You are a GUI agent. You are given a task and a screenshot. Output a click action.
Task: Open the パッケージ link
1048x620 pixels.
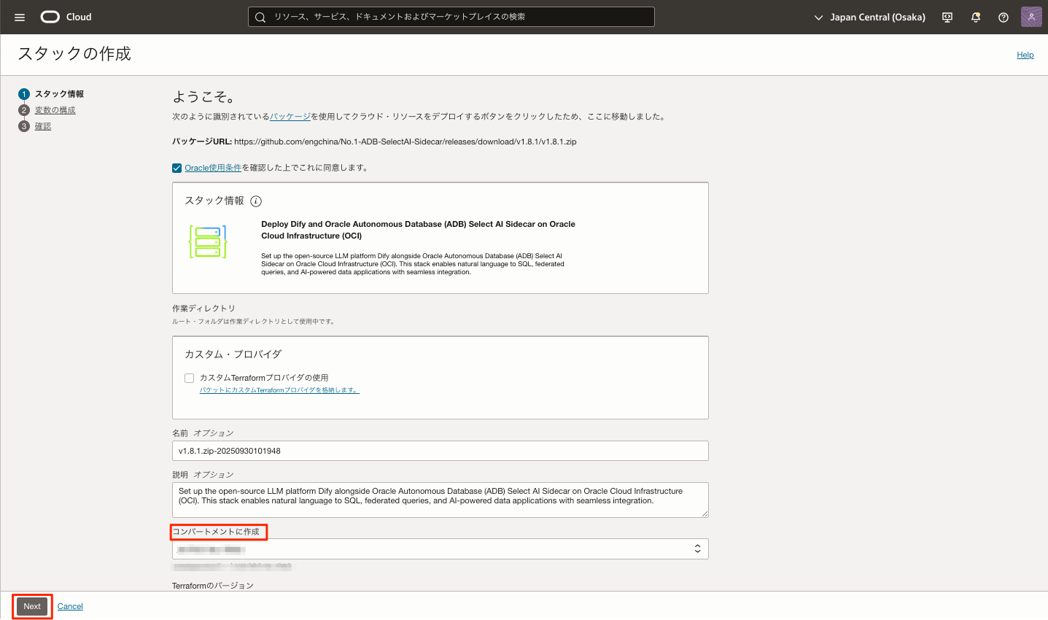(x=290, y=117)
